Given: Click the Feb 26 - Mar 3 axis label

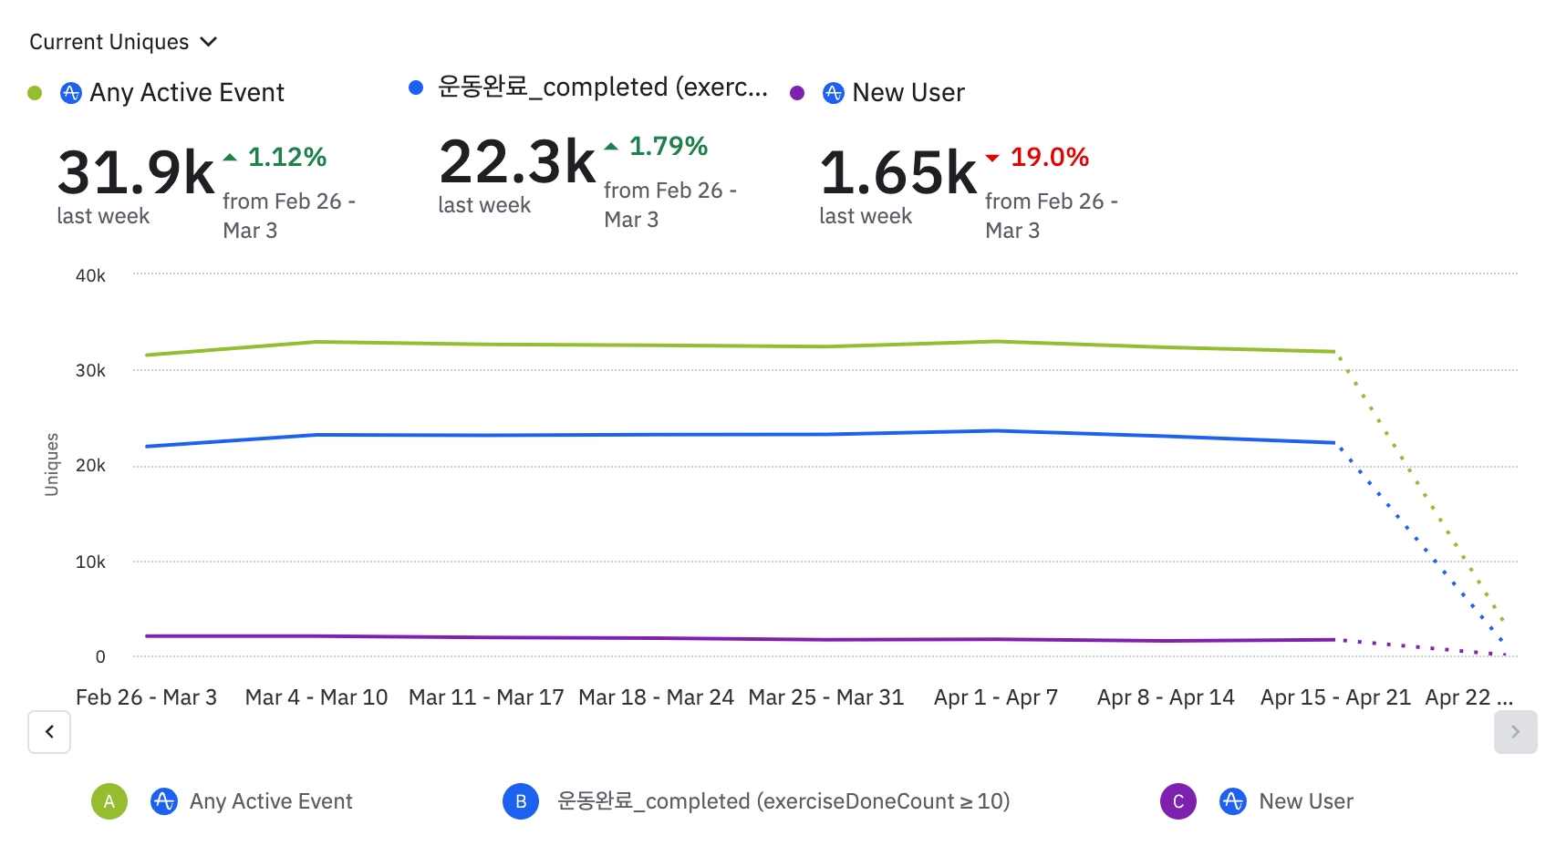Looking at the screenshot, I should (x=147, y=697).
